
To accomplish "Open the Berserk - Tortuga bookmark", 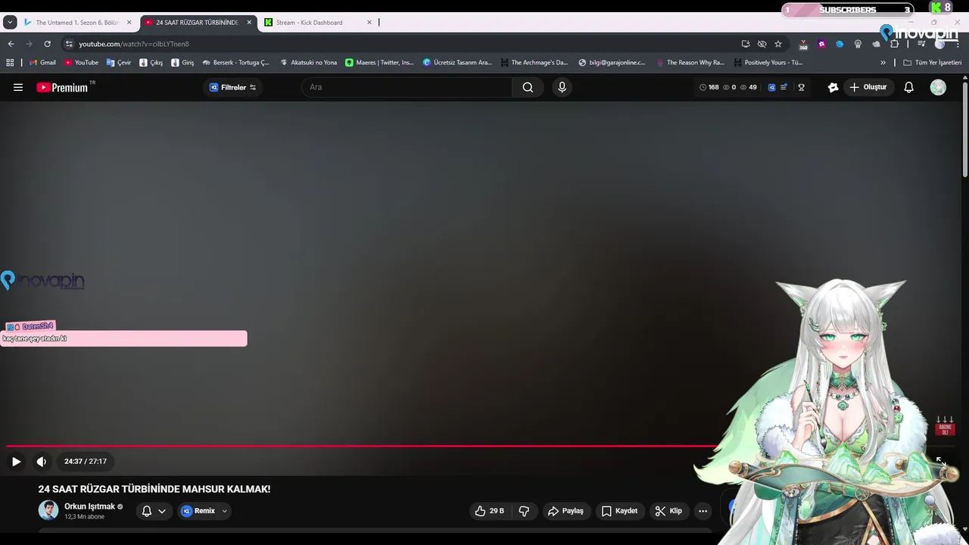I will click(235, 63).
